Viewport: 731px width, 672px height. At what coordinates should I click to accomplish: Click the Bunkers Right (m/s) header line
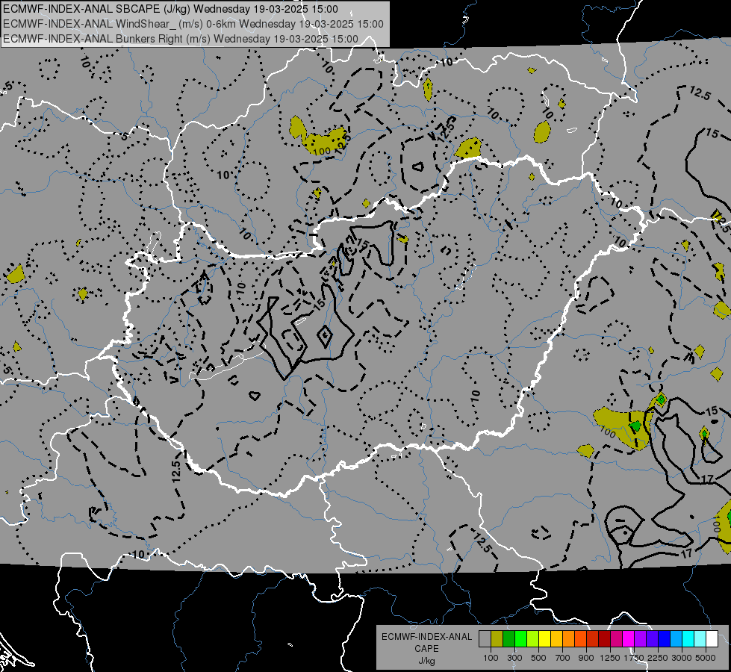coord(181,39)
